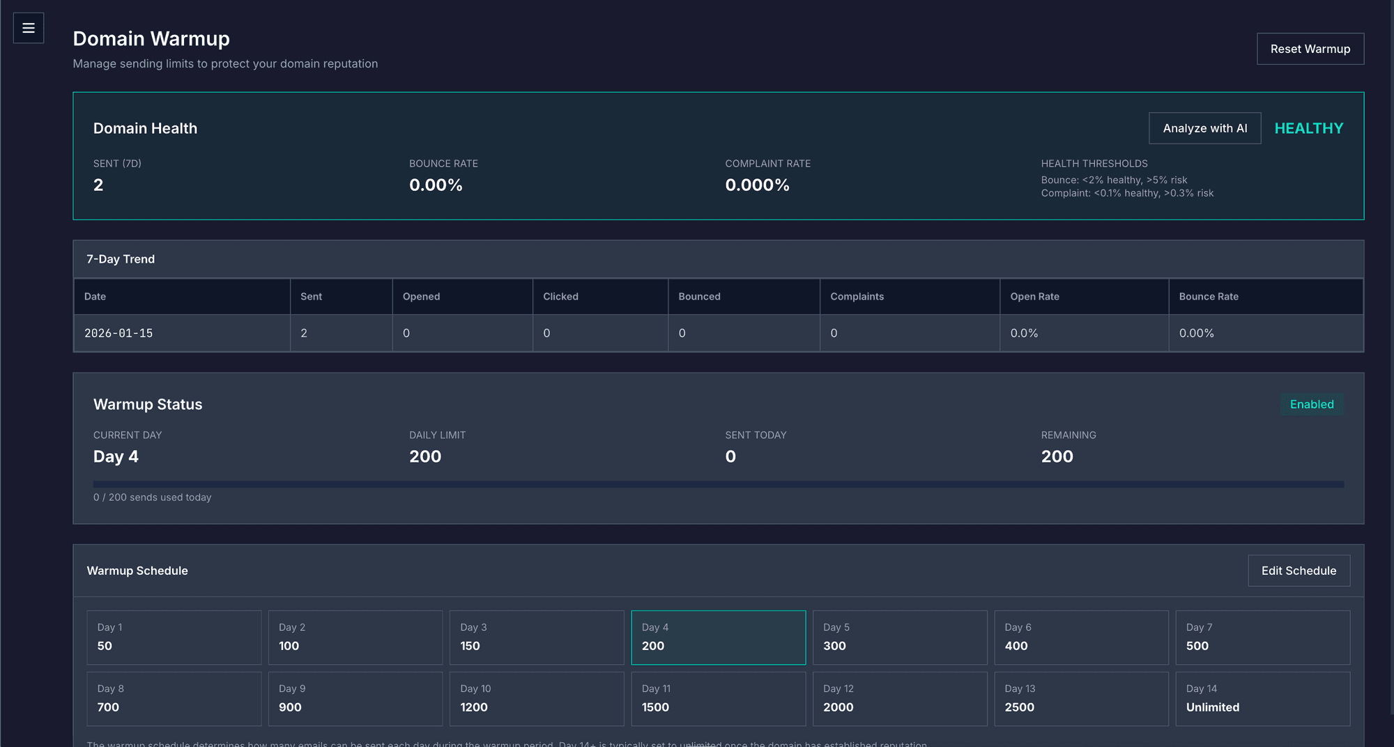Sort the trend table by Bounce Rate

tap(1208, 296)
